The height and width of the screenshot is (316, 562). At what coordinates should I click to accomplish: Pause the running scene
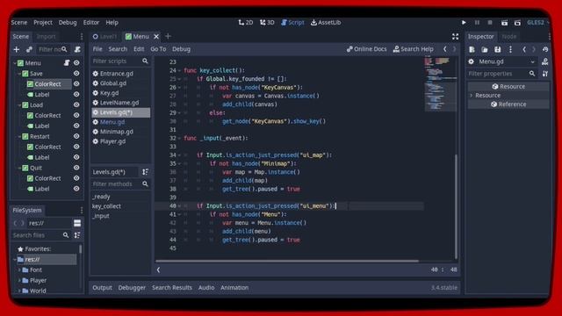pyautogui.click(x=477, y=23)
